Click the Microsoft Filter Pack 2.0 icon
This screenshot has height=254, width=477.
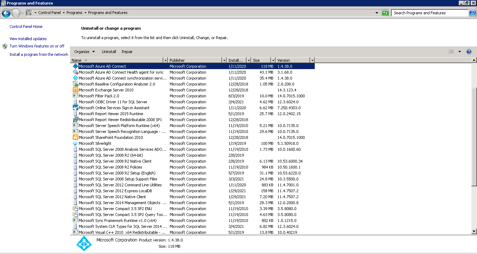[75, 96]
